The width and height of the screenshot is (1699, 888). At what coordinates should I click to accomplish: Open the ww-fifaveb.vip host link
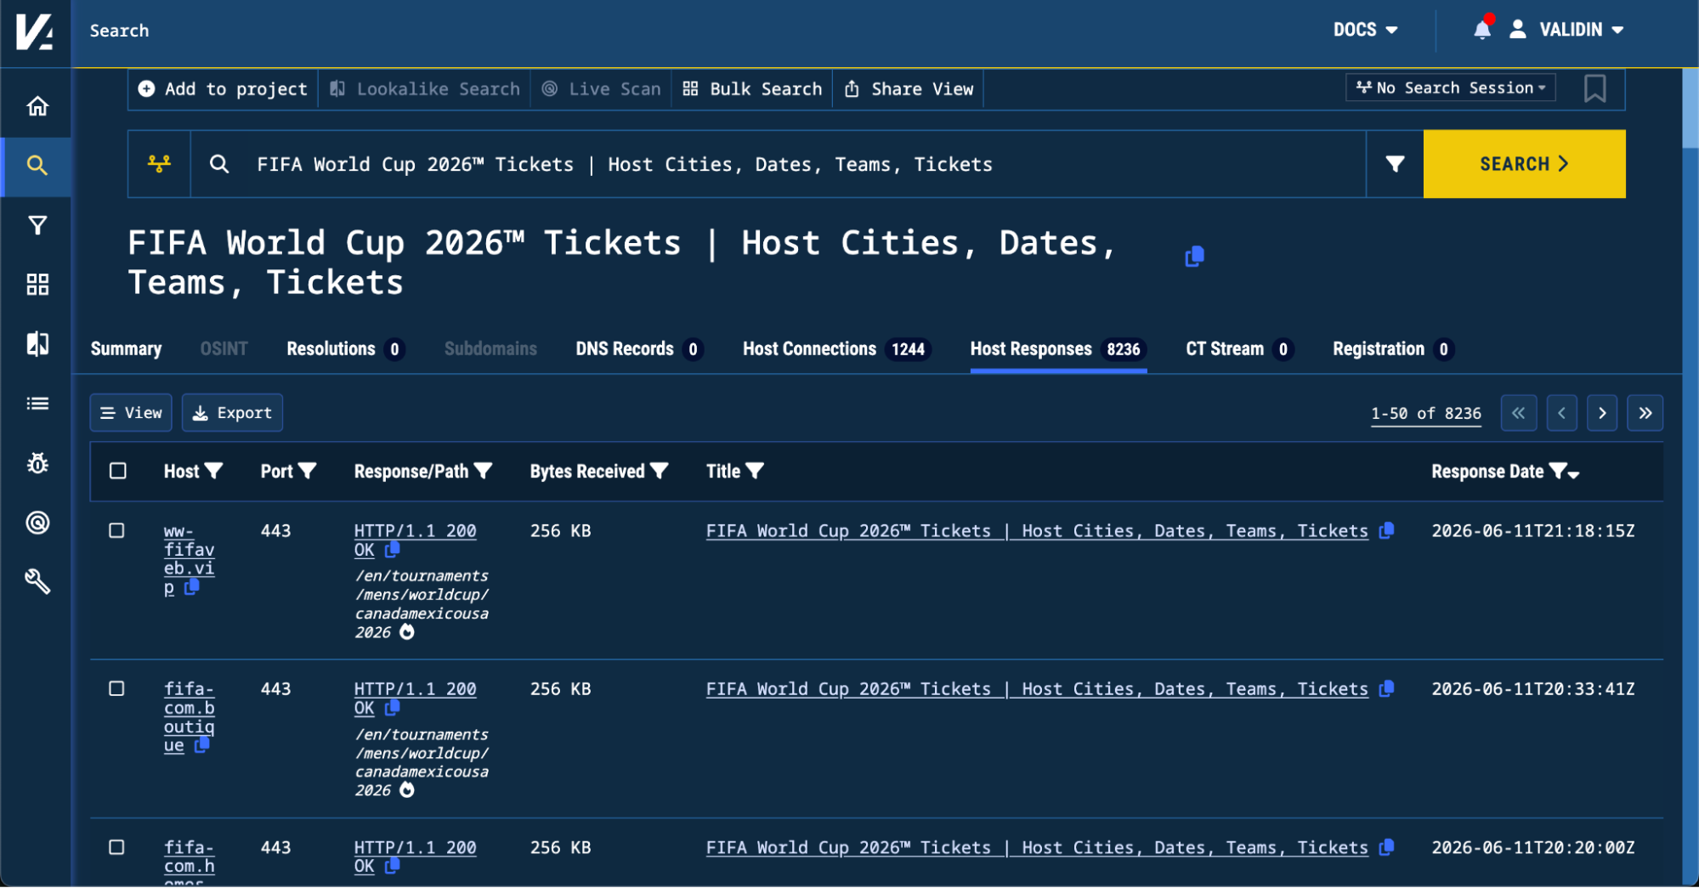click(189, 558)
